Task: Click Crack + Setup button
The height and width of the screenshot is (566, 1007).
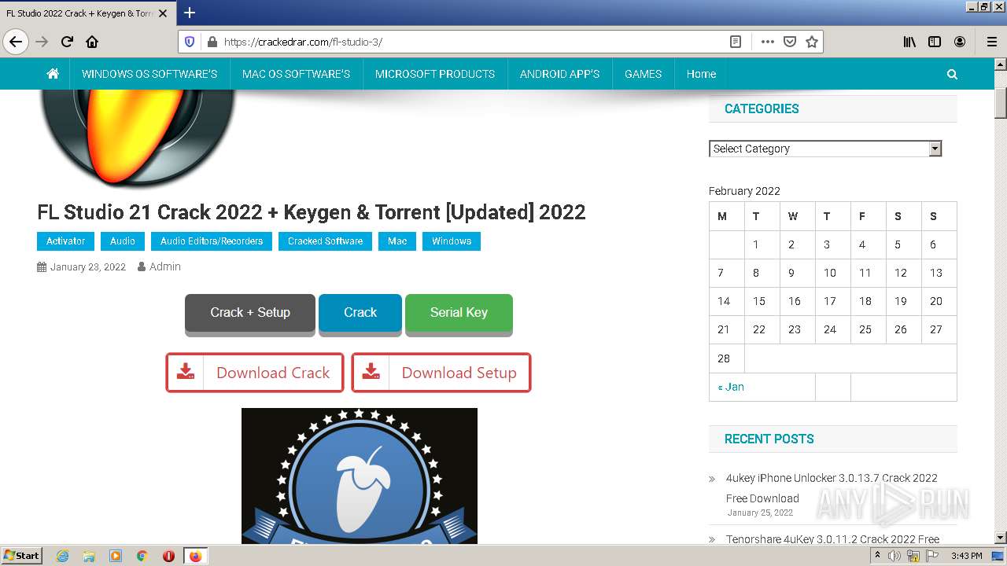Action: tap(250, 313)
